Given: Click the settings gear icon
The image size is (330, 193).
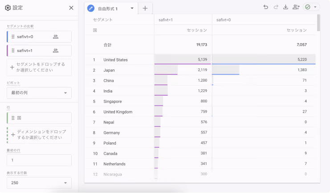Looking at the screenshot, I should (x=8, y=8).
